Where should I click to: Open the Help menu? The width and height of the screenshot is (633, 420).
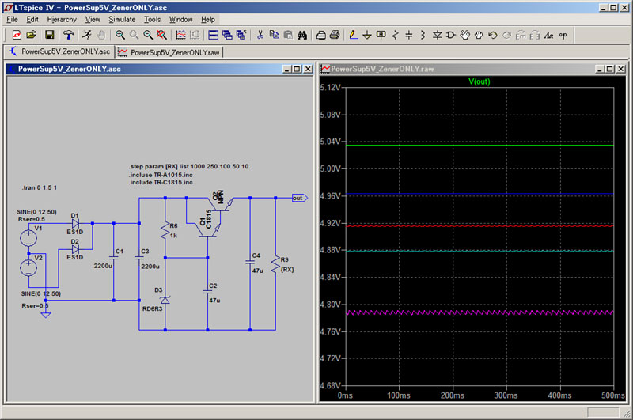click(x=208, y=19)
